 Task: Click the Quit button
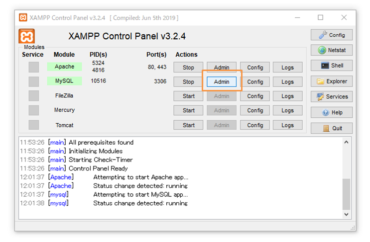click(332, 128)
